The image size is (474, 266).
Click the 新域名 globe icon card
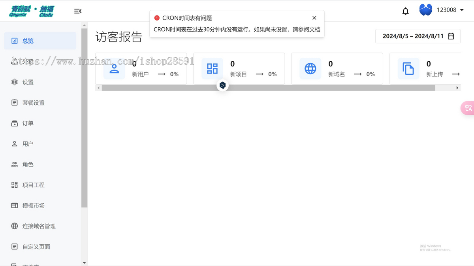pos(310,68)
